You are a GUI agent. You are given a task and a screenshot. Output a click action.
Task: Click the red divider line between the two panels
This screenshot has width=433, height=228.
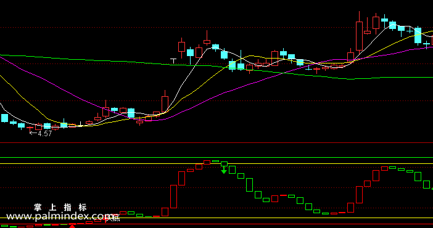click(216, 143)
